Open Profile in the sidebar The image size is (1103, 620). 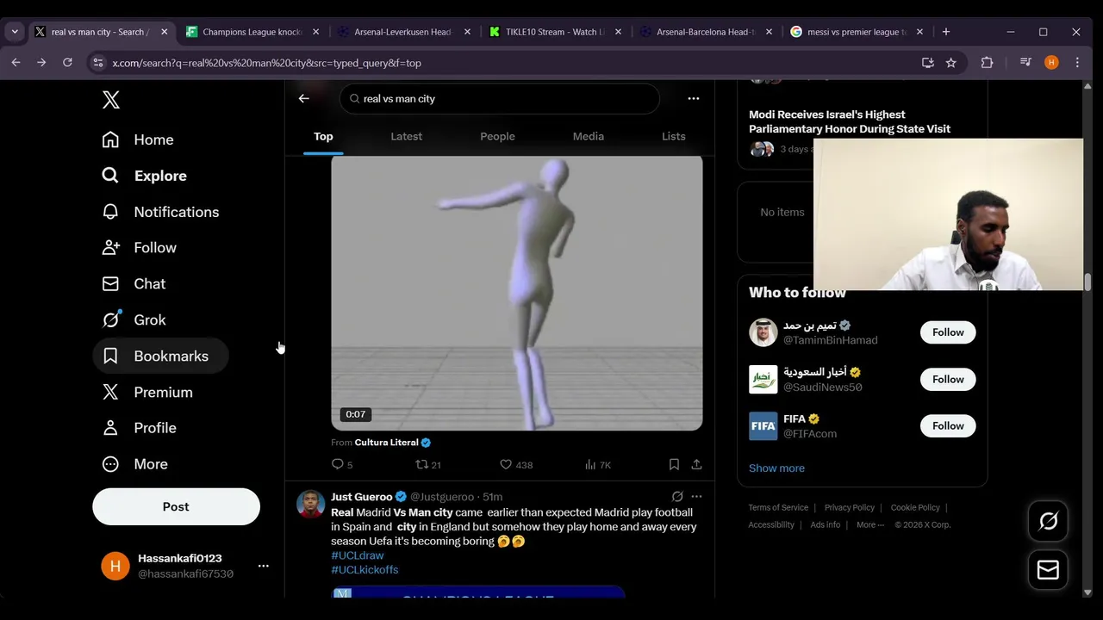point(140,428)
